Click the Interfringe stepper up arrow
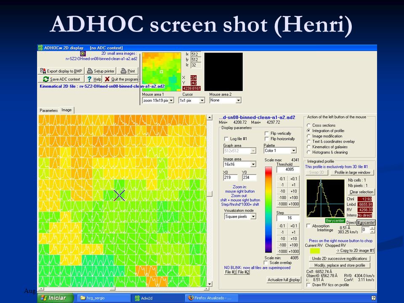404x303 pixels. (372, 228)
